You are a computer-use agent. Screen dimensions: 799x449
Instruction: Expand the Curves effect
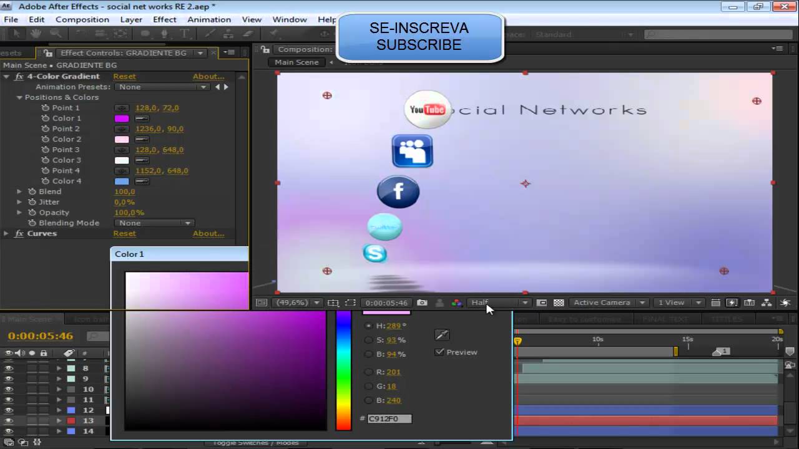coord(6,233)
